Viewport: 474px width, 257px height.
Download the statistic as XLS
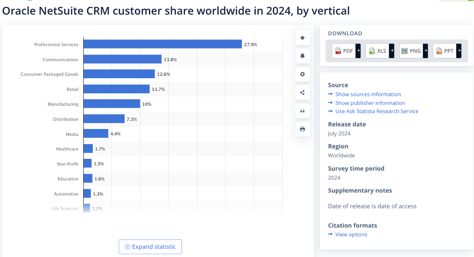tap(377, 51)
